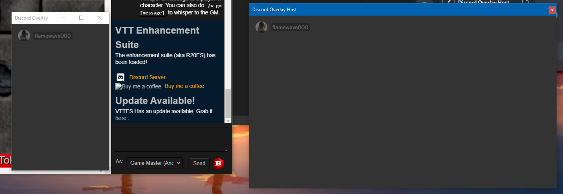563x194 pixels.
Task: Open the orange Buy me a coffee link
Action: [x=185, y=86]
